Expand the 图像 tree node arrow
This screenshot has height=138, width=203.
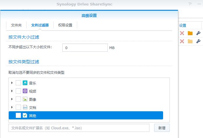coord(12,99)
